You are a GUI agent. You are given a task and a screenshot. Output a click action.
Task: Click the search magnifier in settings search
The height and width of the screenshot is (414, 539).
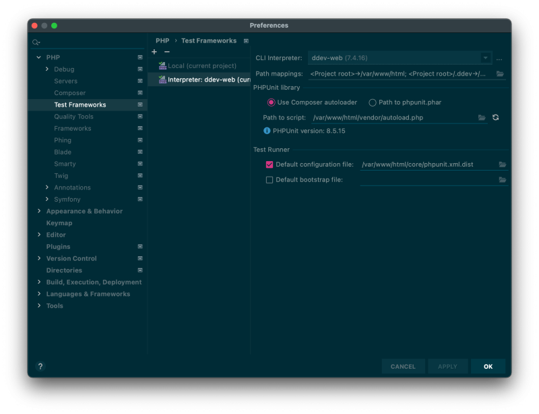point(36,42)
